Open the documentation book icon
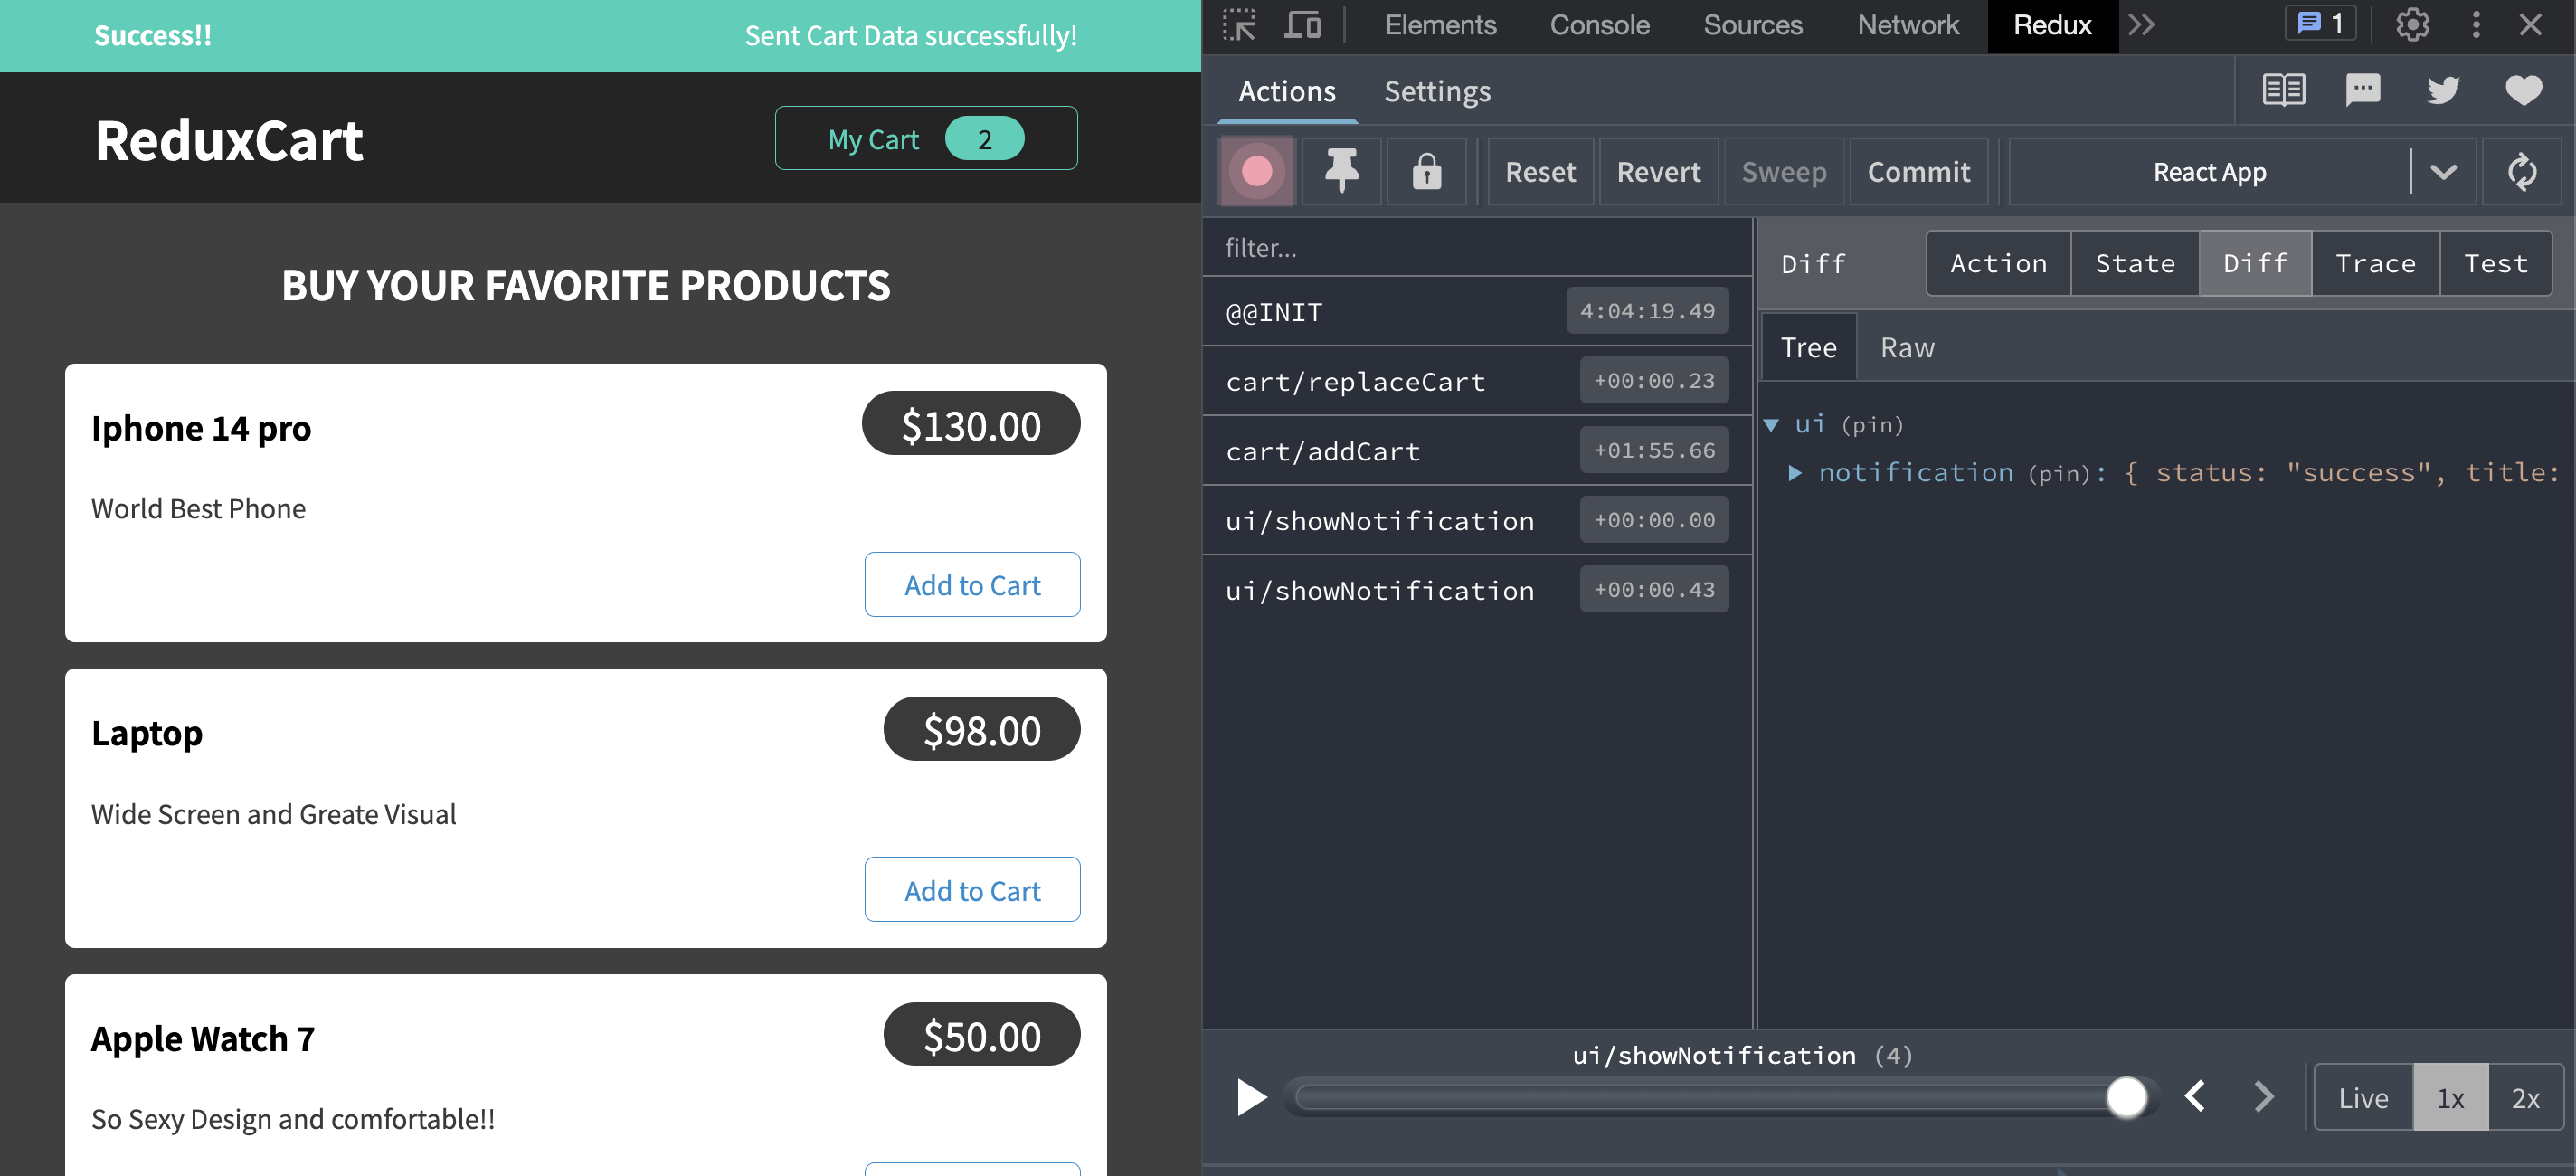 tap(2283, 90)
